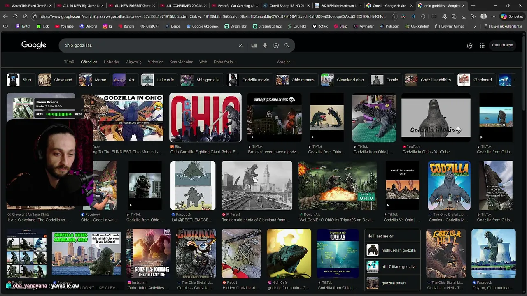Open the Google Akademik bookmark
The image size is (527, 296).
click(202, 26)
